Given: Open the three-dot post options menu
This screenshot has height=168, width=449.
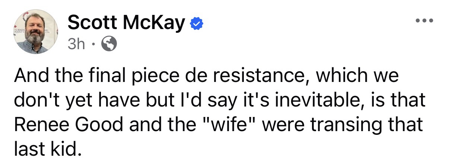Looking at the screenshot, I should coord(425,20).
